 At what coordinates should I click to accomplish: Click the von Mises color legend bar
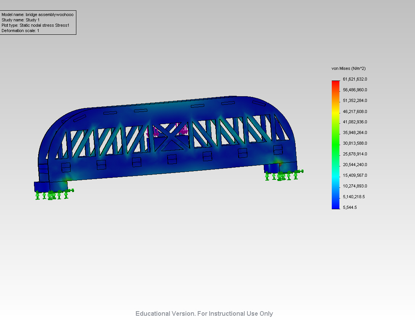tap(336, 145)
